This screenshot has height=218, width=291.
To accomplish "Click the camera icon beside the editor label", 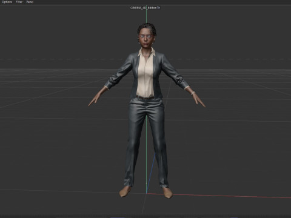I will click(x=158, y=8).
